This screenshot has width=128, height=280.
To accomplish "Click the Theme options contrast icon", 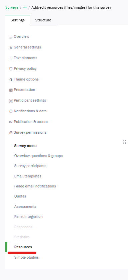I will 11,80.
